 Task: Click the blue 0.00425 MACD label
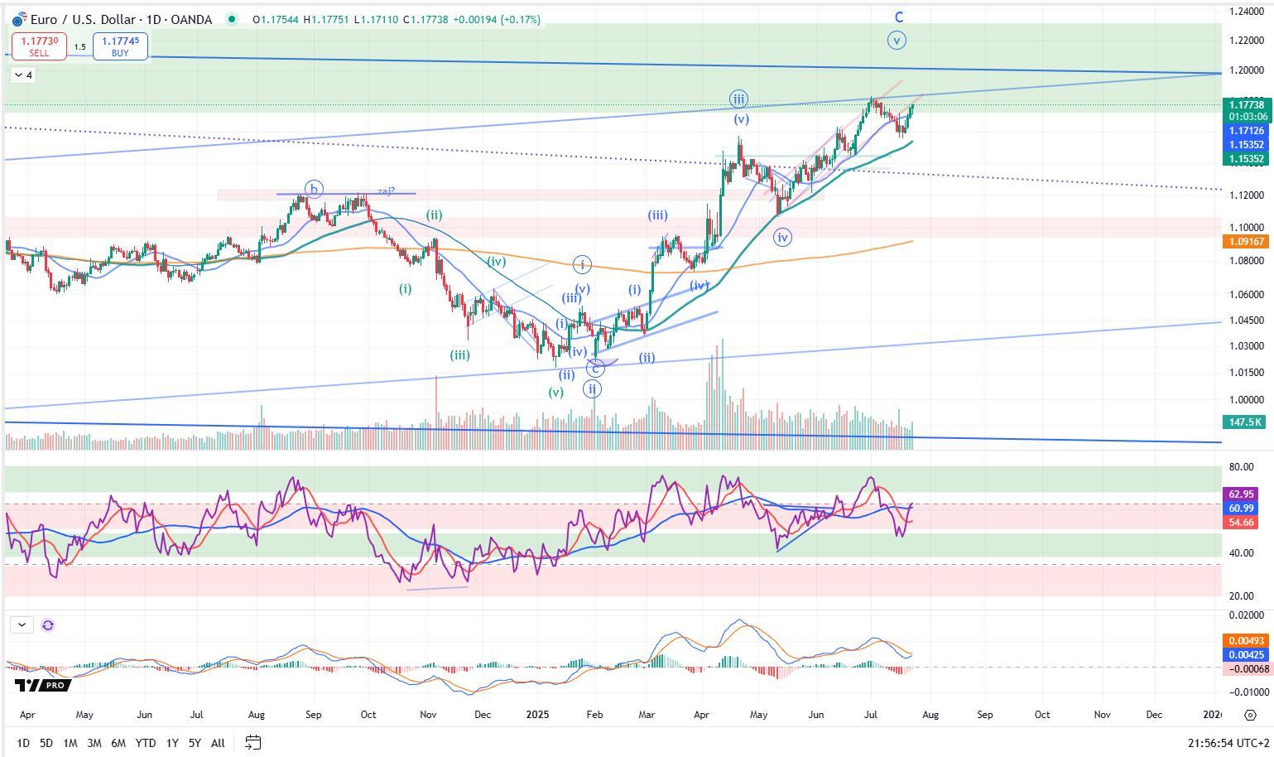[x=1246, y=655]
